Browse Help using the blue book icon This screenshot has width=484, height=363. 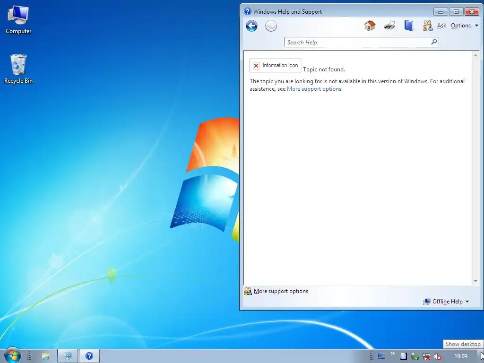[x=409, y=26]
